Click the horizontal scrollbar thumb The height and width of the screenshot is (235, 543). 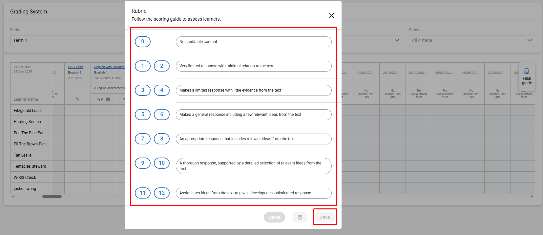coord(52,197)
